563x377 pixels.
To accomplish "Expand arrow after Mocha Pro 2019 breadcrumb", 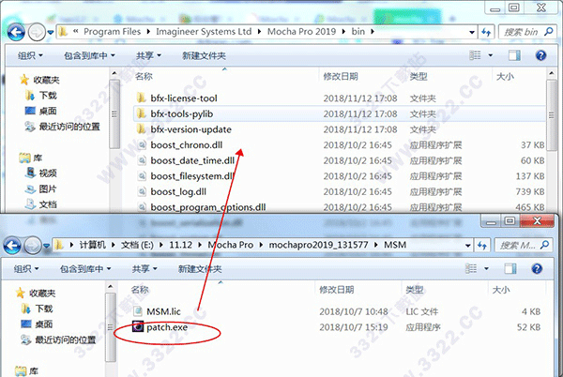I will (343, 32).
